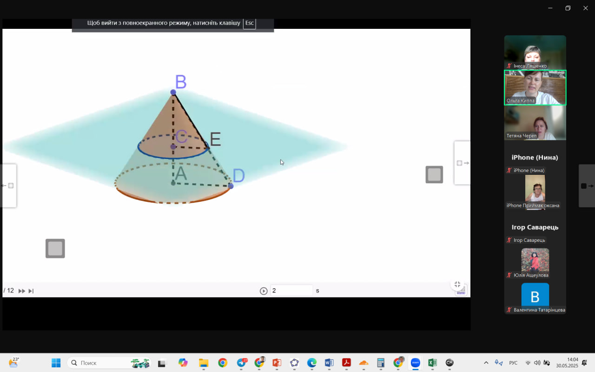Click the taskbar Поиск search box

[x=110, y=363]
